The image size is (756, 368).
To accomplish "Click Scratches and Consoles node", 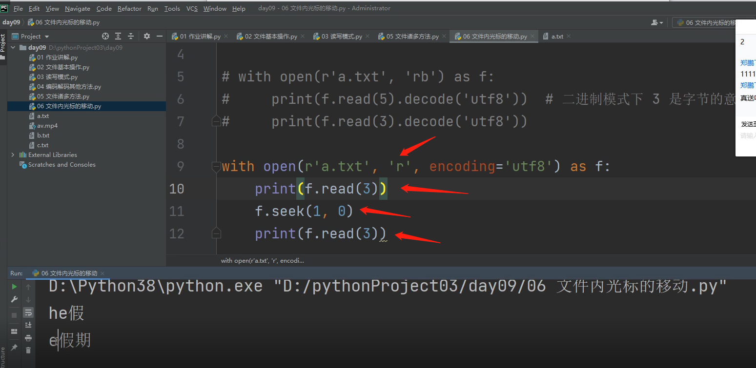I will point(86,165).
